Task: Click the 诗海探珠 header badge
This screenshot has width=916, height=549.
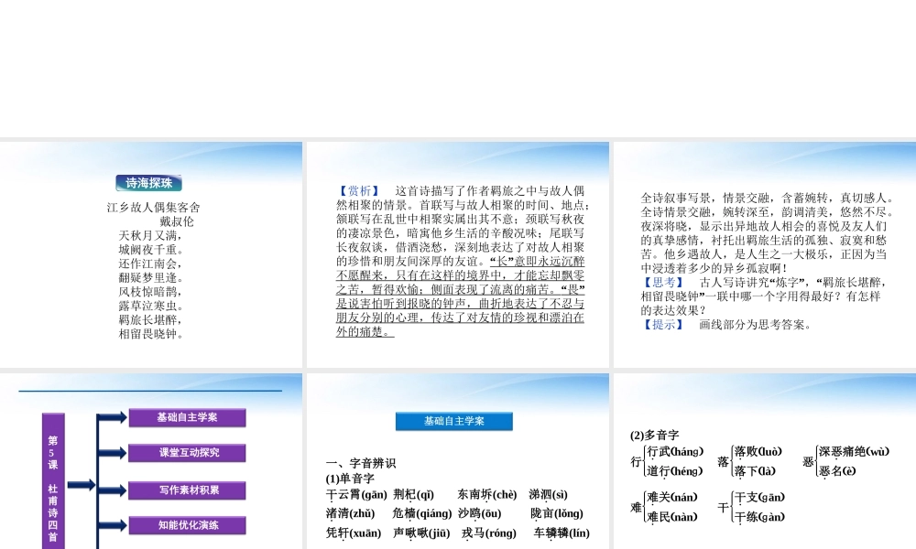Action: (x=149, y=182)
